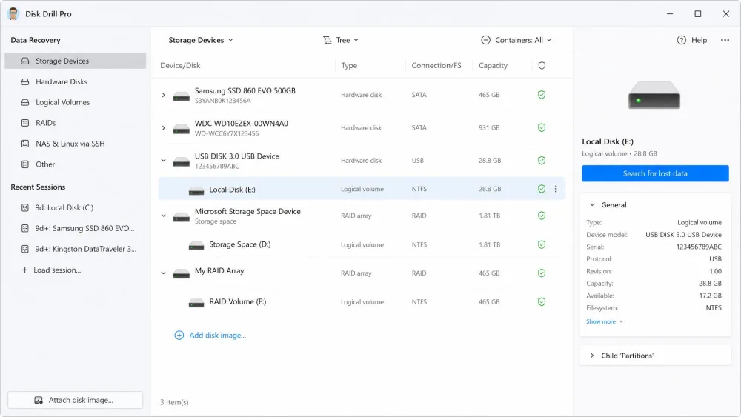Image resolution: width=741 pixels, height=417 pixels.
Task: Expand WDC WD10EZEX-00WN4A0 row
Action: click(x=164, y=128)
